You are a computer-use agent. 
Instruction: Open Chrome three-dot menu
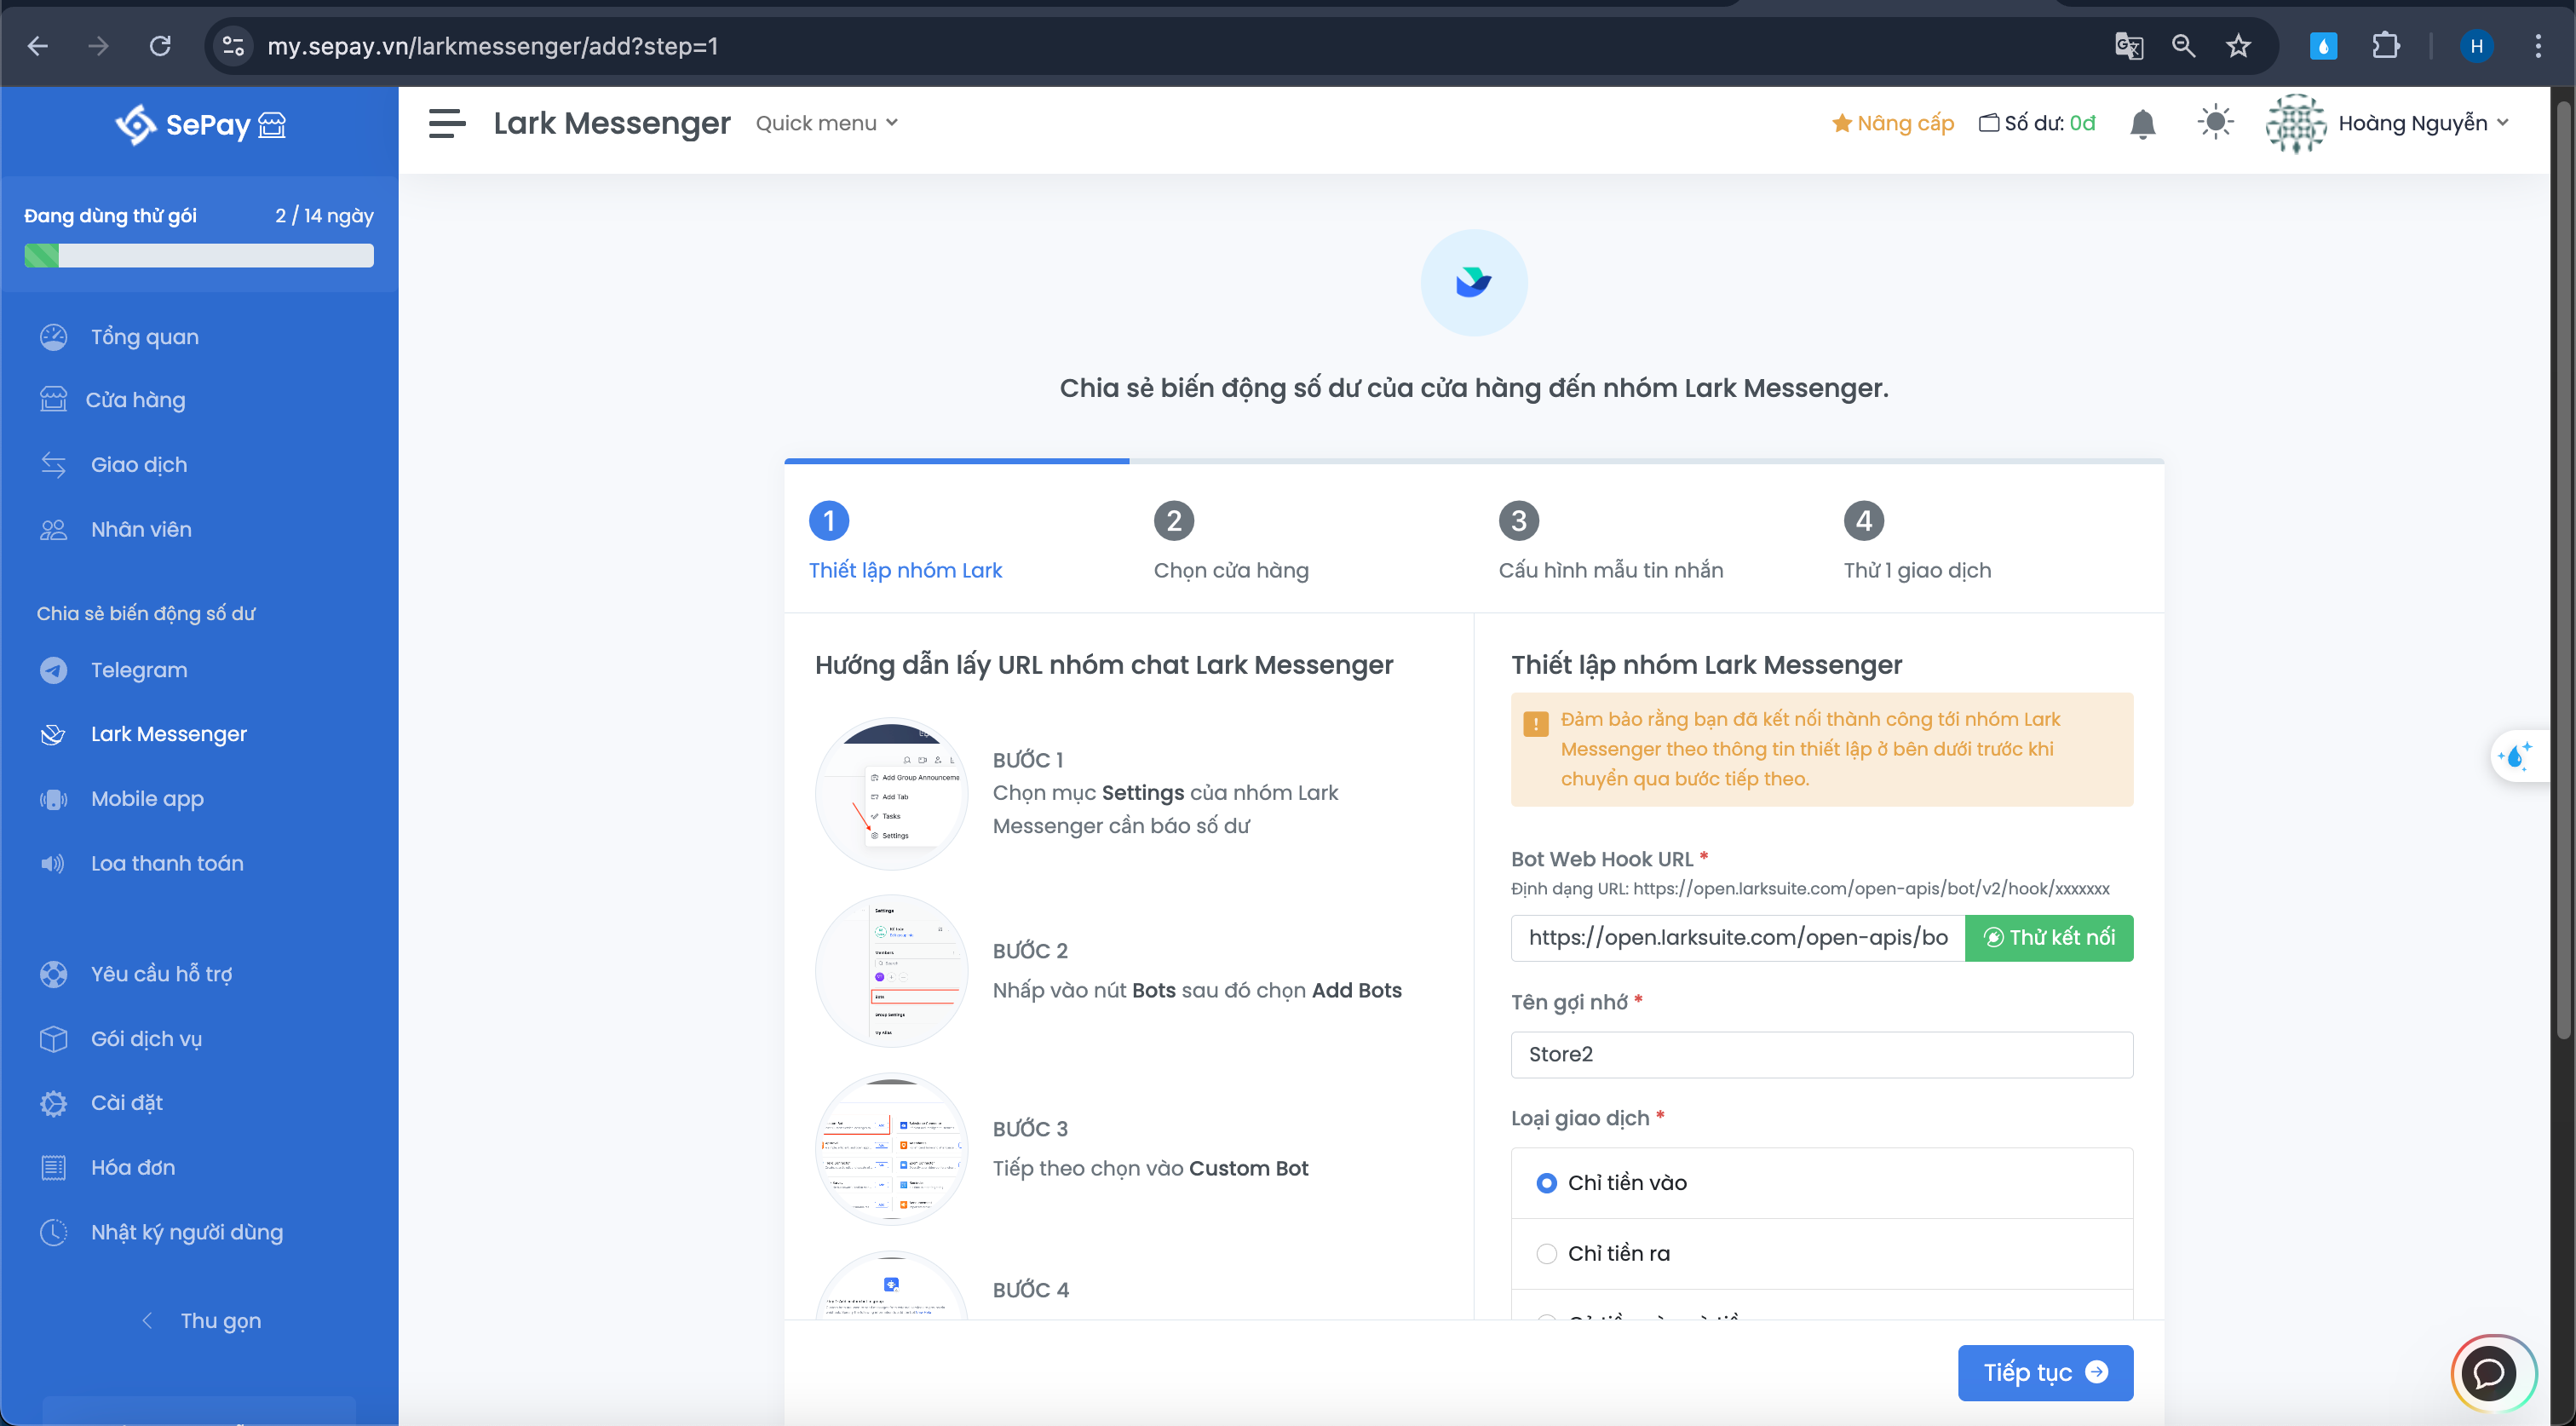[x=2537, y=46]
